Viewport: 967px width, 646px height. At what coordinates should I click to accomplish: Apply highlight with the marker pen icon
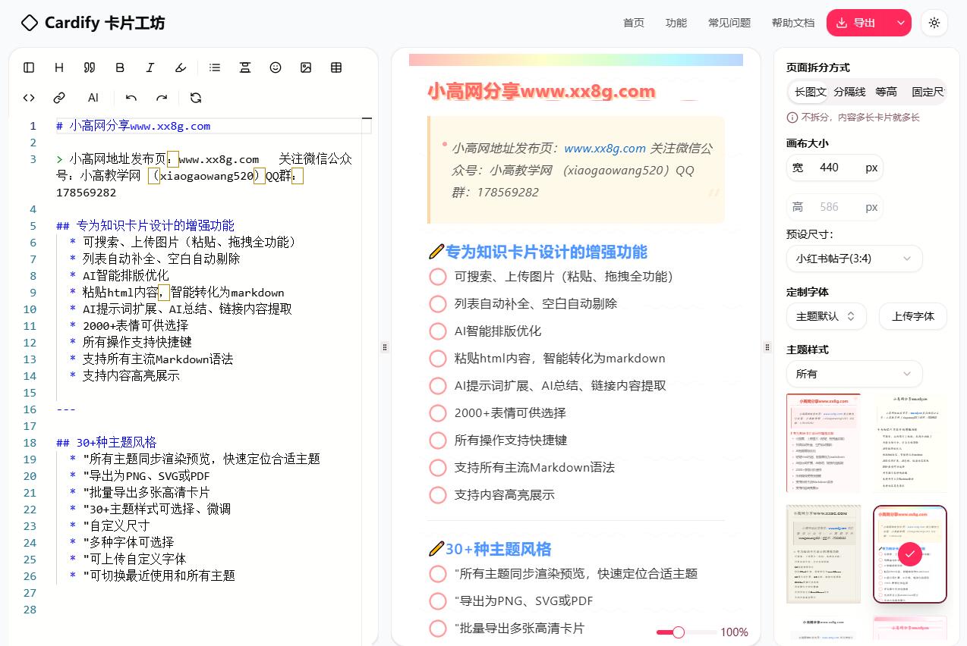[x=181, y=67]
